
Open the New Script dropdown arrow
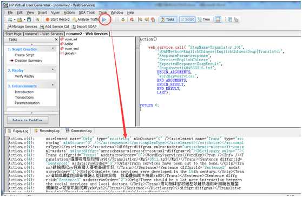[15, 19]
